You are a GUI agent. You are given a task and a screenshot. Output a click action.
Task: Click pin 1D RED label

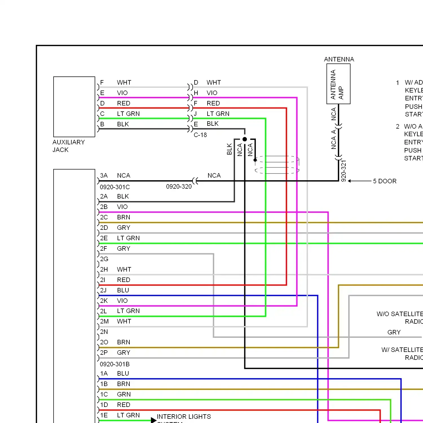coord(115,405)
